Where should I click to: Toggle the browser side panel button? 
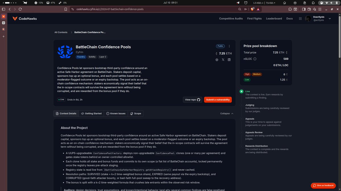303,9
